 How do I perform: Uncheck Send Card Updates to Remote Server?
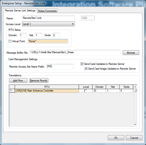[82, 64]
